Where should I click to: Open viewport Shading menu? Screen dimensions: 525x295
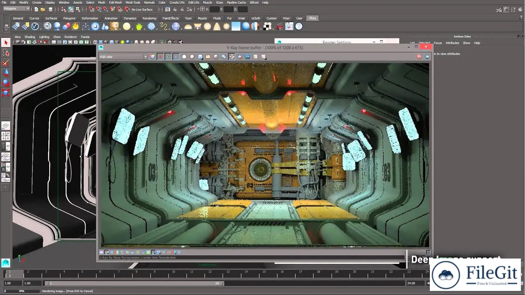[x=30, y=37]
